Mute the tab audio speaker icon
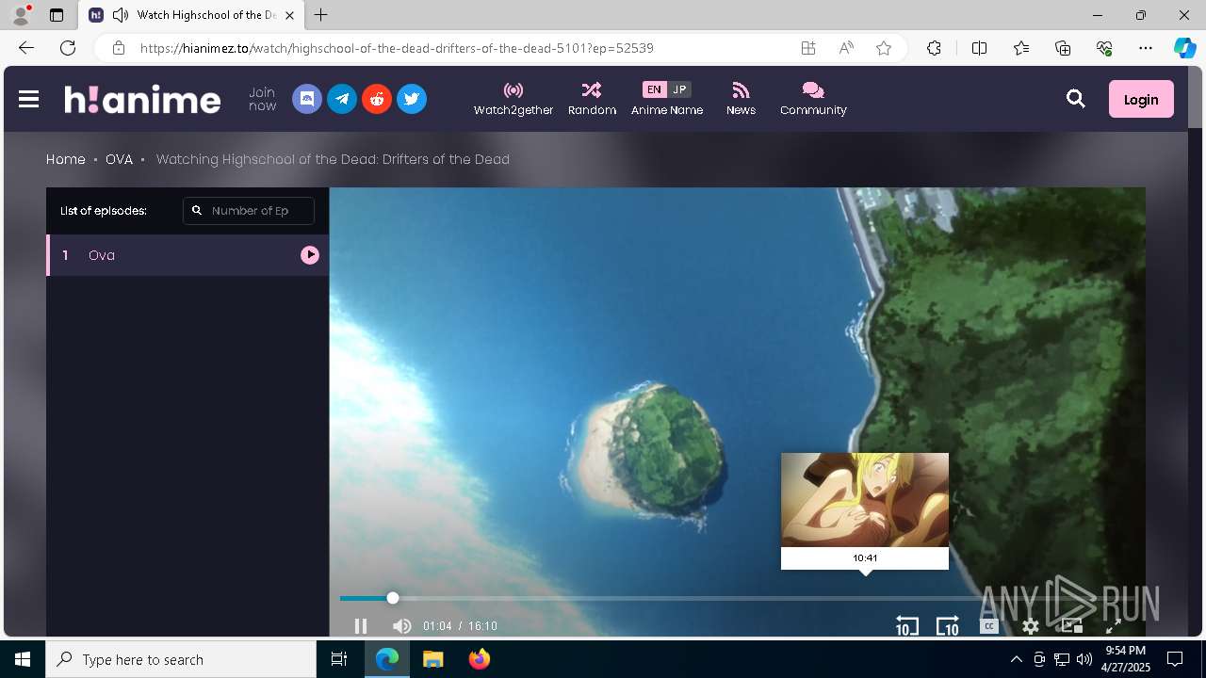1206x678 pixels. [120, 15]
